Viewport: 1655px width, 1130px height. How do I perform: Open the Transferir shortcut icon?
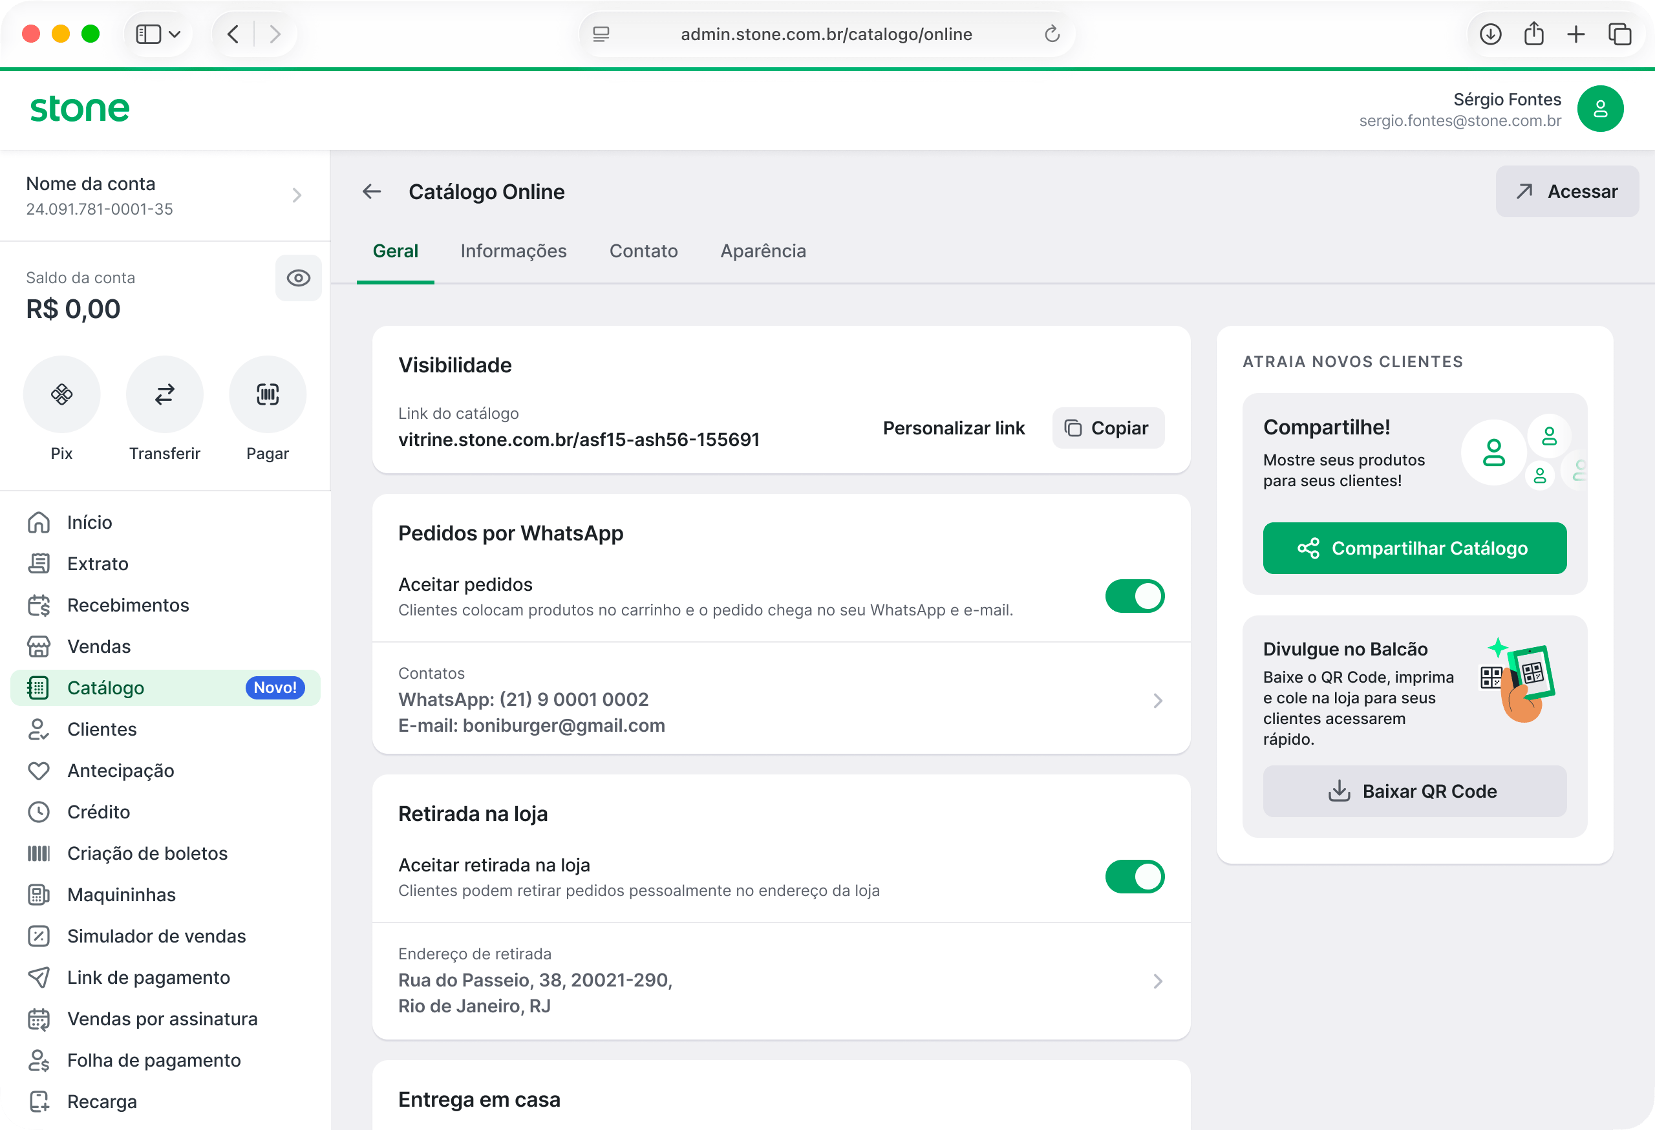click(164, 394)
